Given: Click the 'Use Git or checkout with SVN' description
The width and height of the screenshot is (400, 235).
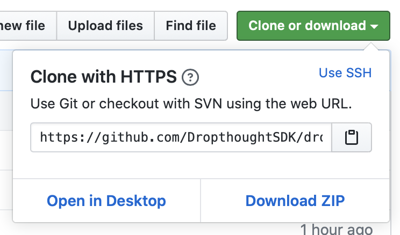Looking at the screenshot, I should (x=191, y=104).
